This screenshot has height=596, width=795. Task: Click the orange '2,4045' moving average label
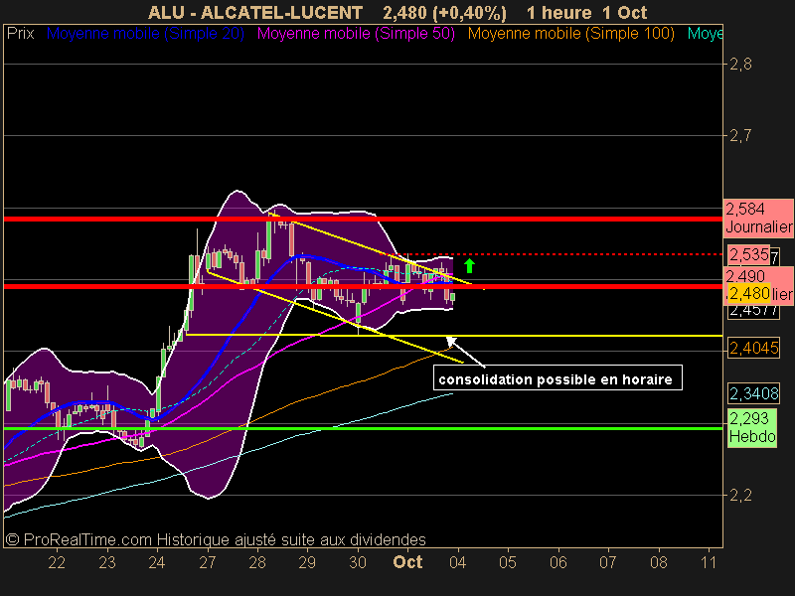tap(754, 349)
